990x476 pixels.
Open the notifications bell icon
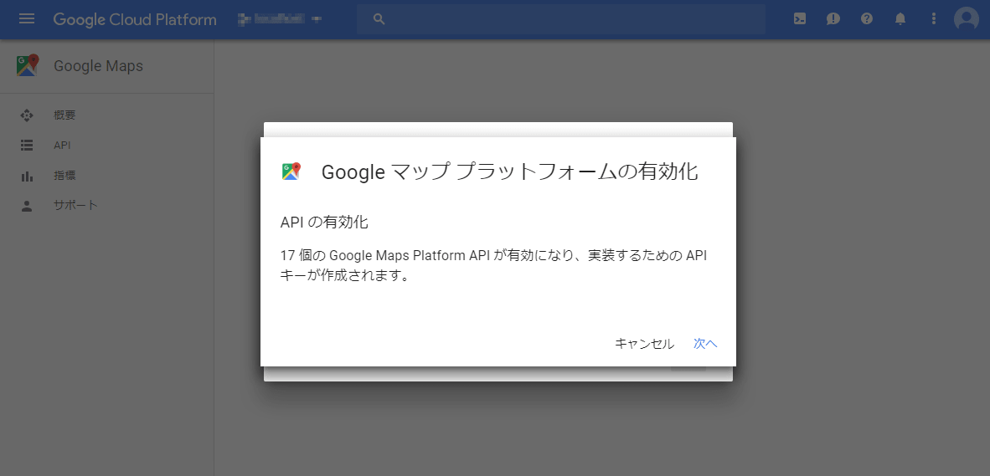point(900,19)
